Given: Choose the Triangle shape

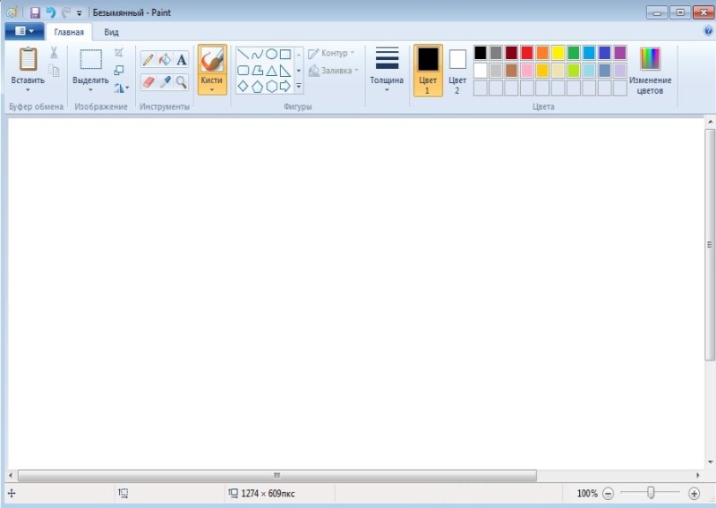Looking at the screenshot, I should (272, 71).
